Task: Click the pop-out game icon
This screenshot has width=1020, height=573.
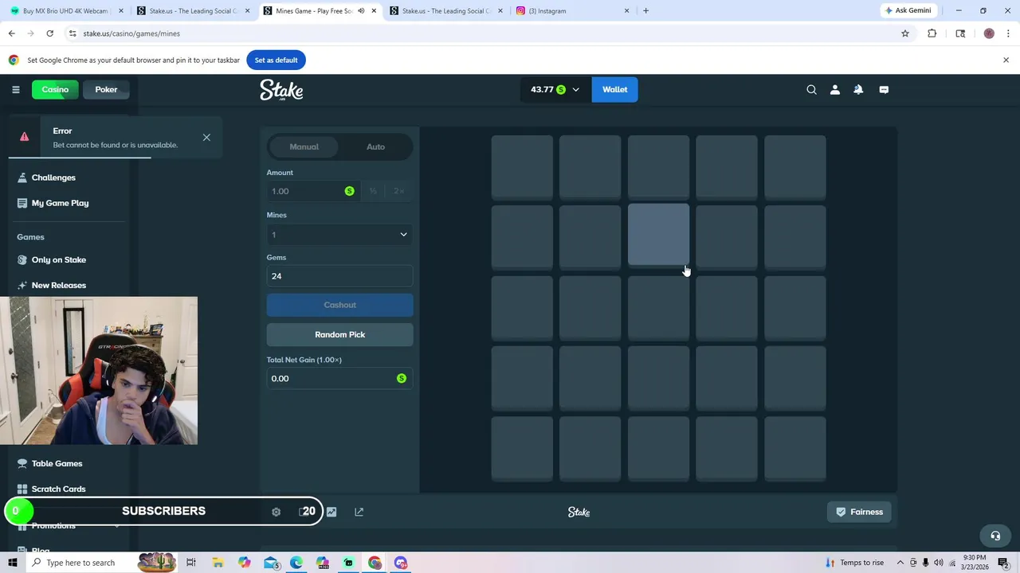Action: (x=359, y=512)
